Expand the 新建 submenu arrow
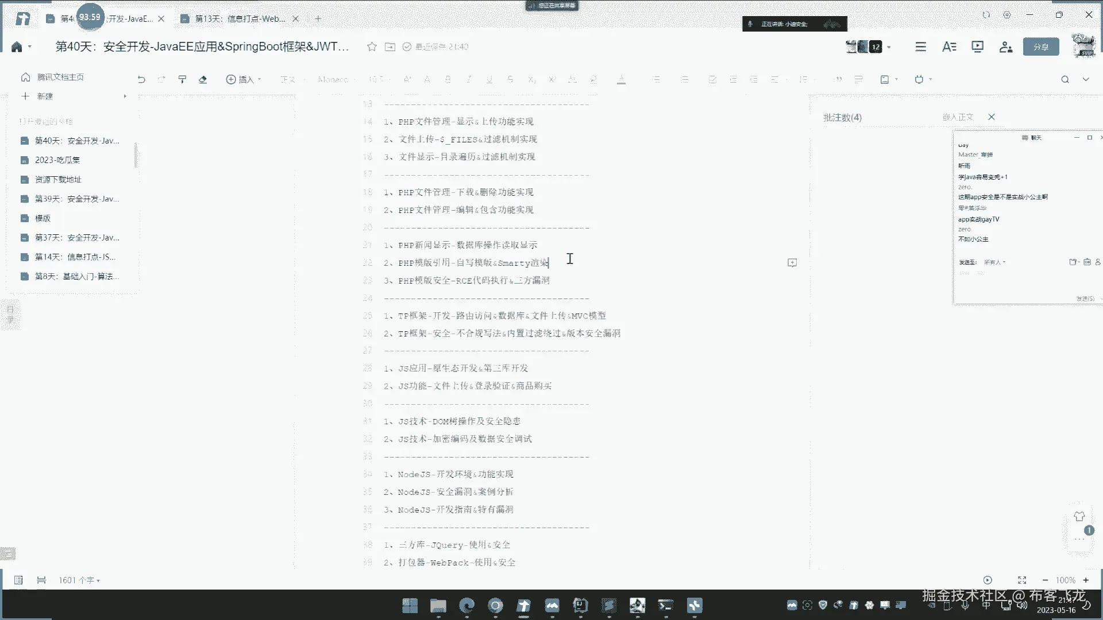The height and width of the screenshot is (620, 1103). click(125, 96)
